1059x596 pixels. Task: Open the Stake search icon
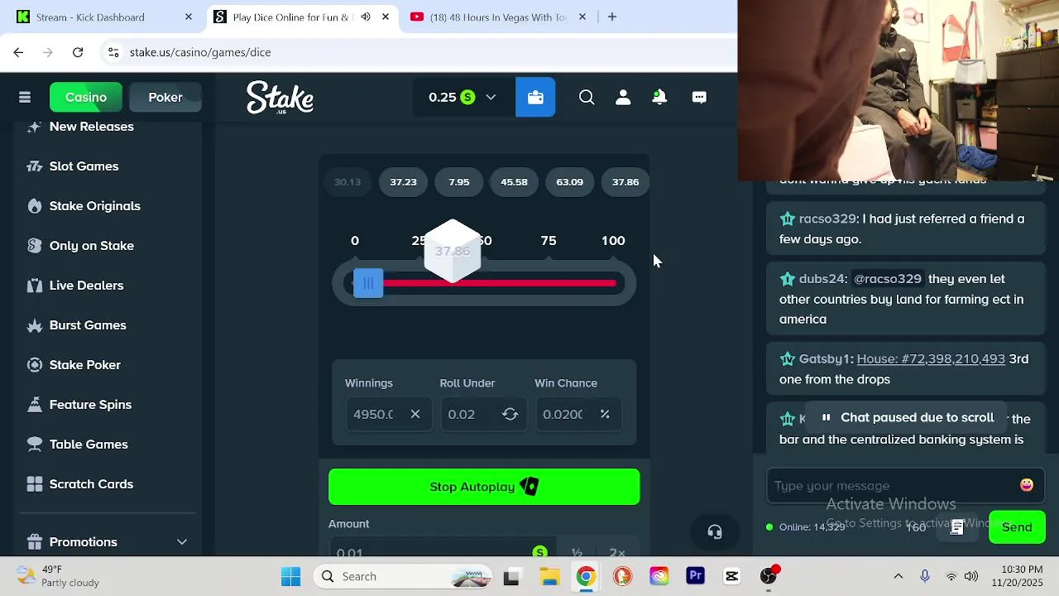point(587,98)
